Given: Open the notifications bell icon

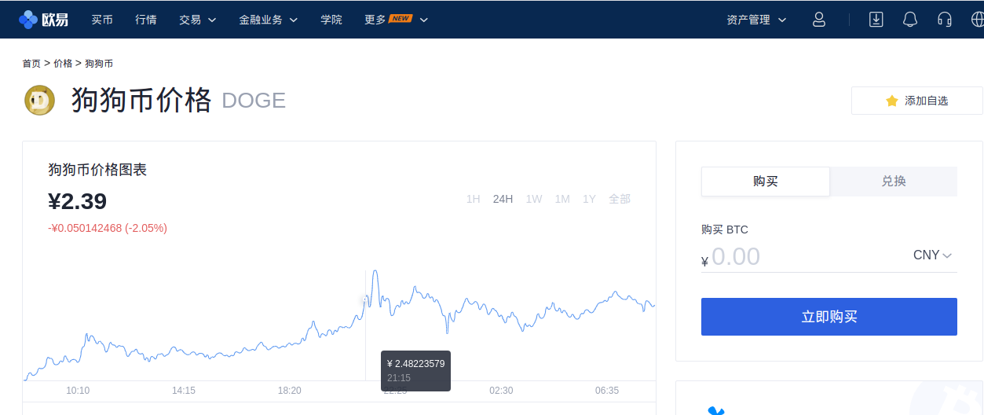Looking at the screenshot, I should coord(910,20).
